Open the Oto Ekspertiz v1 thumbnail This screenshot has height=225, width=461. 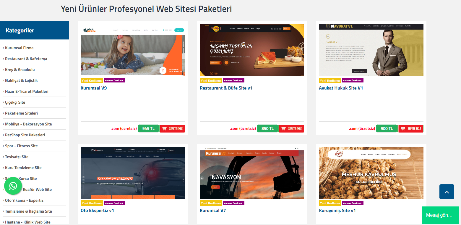(133, 173)
